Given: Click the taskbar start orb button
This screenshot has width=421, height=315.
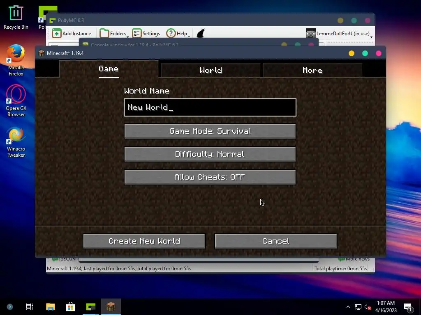Looking at the screenshot, I should click(10, 307).
